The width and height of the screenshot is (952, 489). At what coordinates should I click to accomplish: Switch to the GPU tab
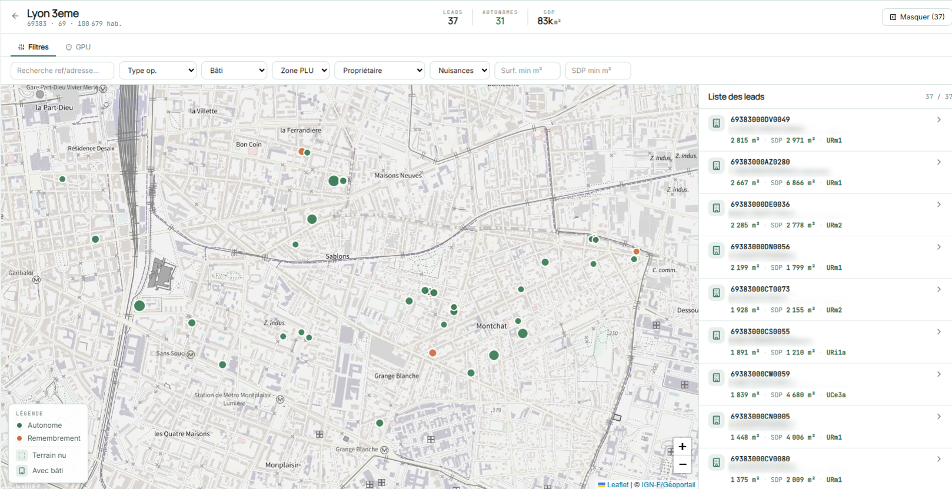click(x=78, y=47)
